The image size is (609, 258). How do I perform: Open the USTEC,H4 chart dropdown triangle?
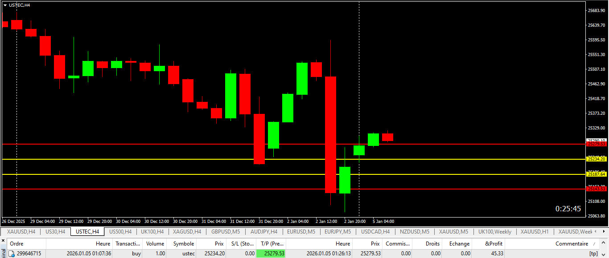point(5,5)
